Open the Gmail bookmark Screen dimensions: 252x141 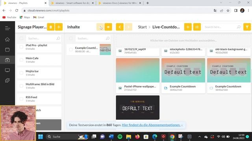[x=39, y=17]
